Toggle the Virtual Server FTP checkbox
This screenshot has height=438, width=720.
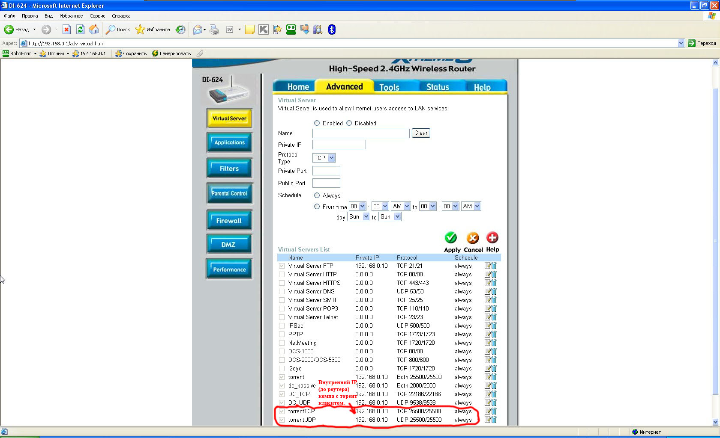point(282,266)
